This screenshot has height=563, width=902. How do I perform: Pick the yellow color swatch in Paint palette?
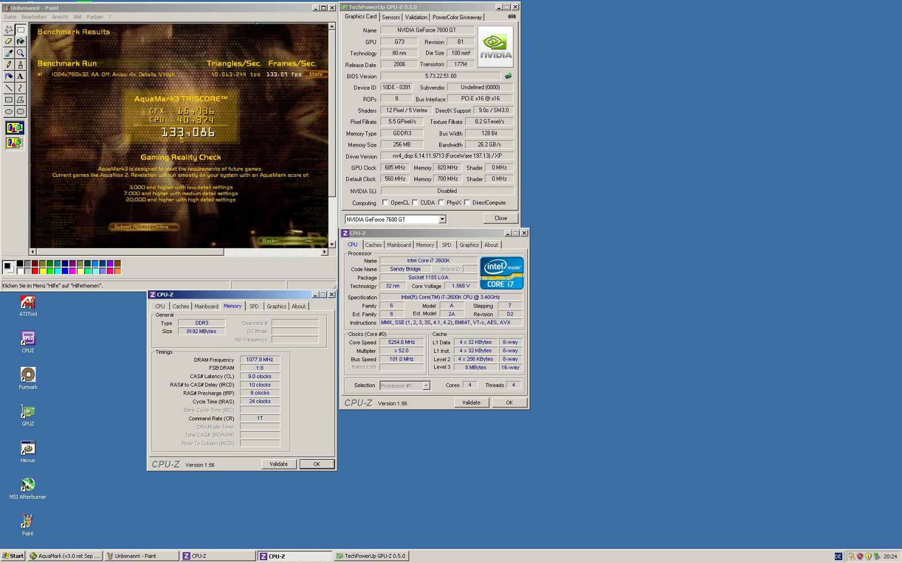coord(42,271)
